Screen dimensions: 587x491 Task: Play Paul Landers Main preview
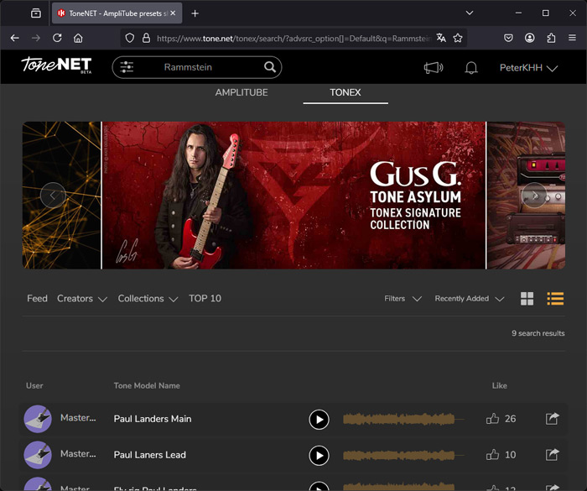tap(319, 420)
